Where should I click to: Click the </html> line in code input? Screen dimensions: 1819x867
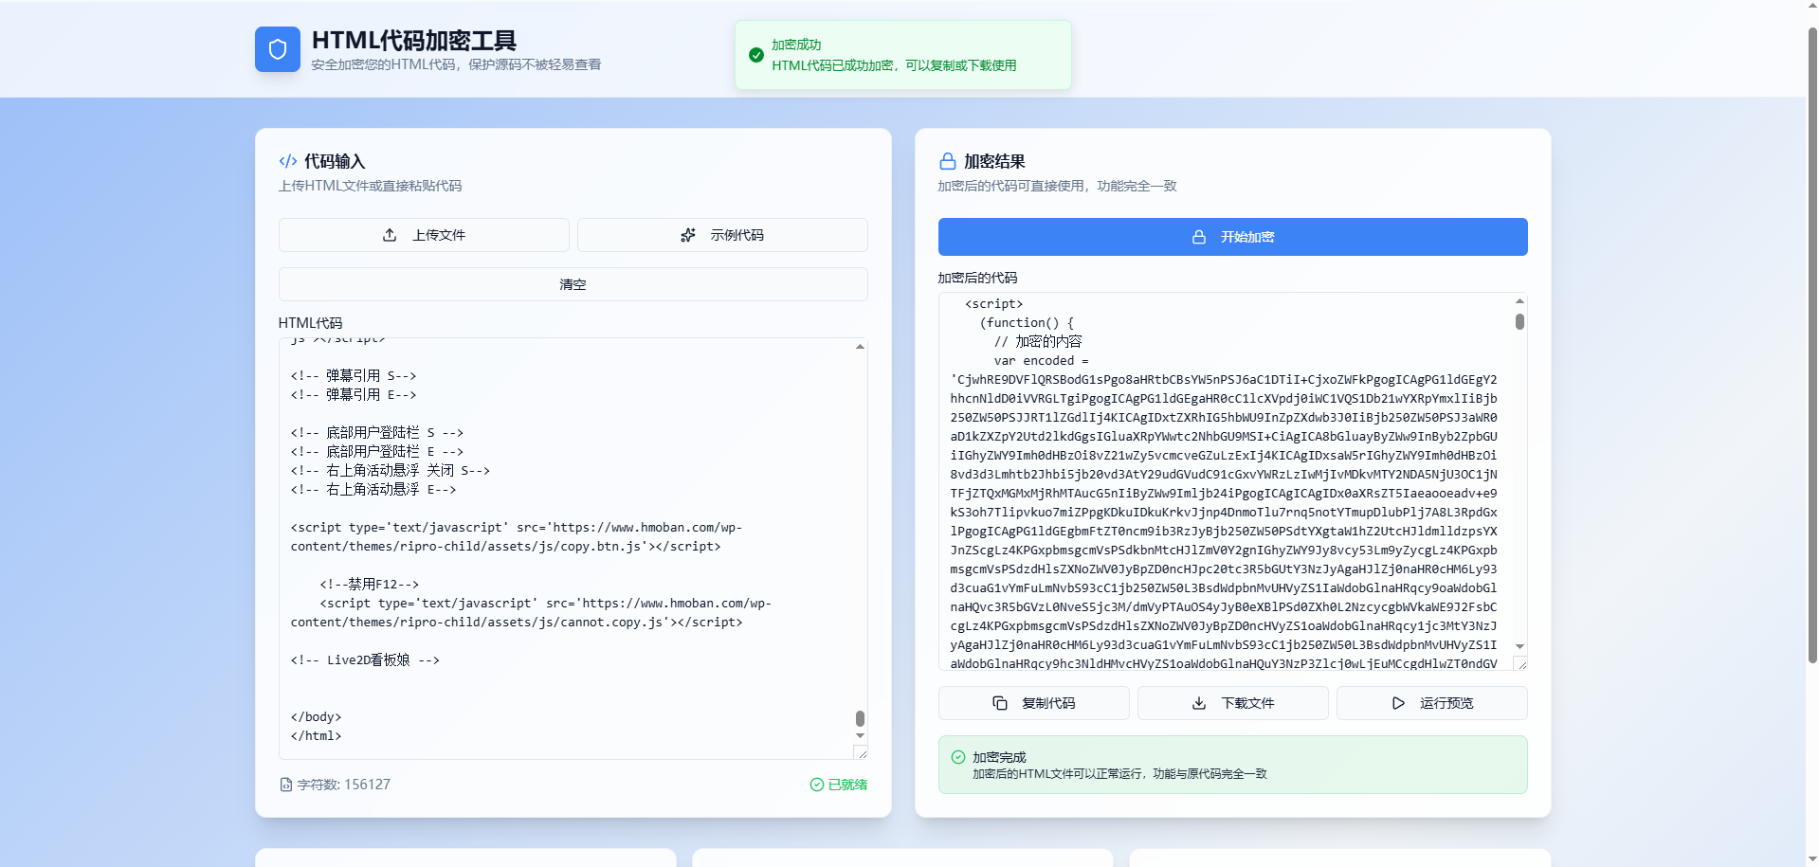click(317, 736)
